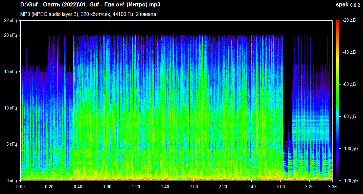This screenshot has width=363, height=194.
Task: Click the 5 кГц frequency axis label
Action: click(12, 144)
